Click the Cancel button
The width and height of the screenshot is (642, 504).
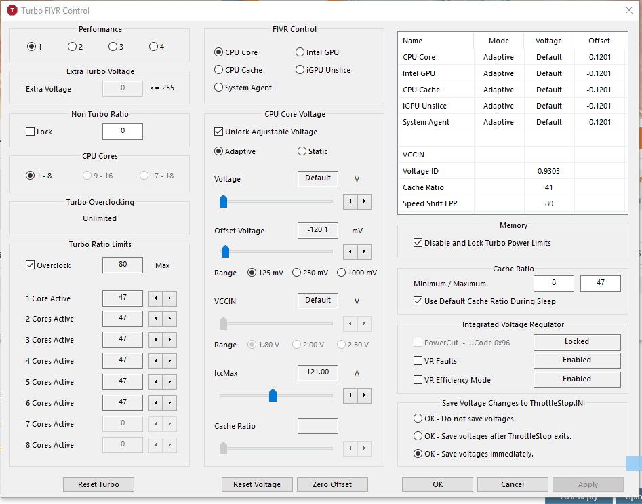pyautogui.click(x=513, y=484)
